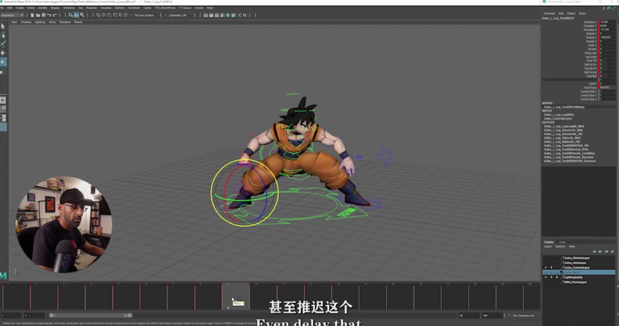Activate the Scale tool in toolbox
The width and height of the screenshot is (619, 326).
click(x=3, y=71)
